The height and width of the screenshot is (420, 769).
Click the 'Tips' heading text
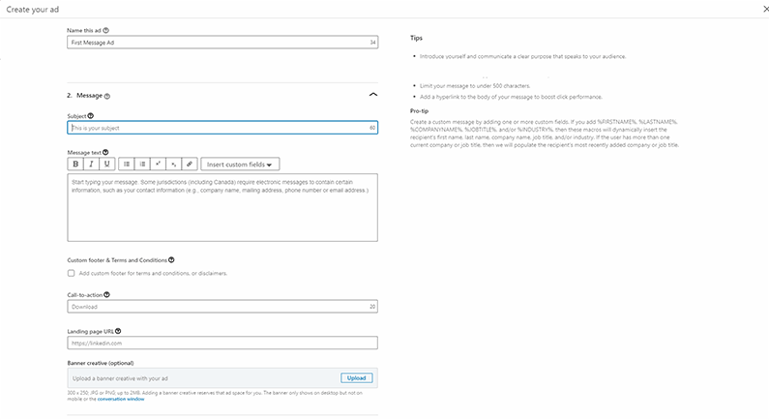tap(416, 38)
